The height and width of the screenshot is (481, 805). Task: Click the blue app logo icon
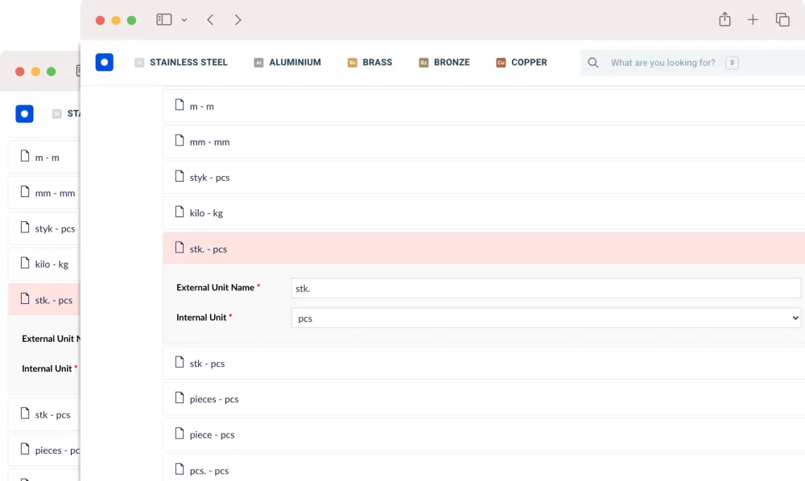pyautogui.click(x=105, y=62)
